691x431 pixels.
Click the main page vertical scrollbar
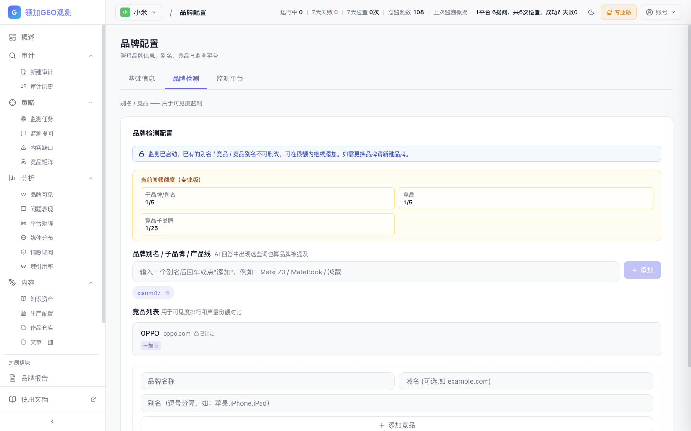pos(689,196)
